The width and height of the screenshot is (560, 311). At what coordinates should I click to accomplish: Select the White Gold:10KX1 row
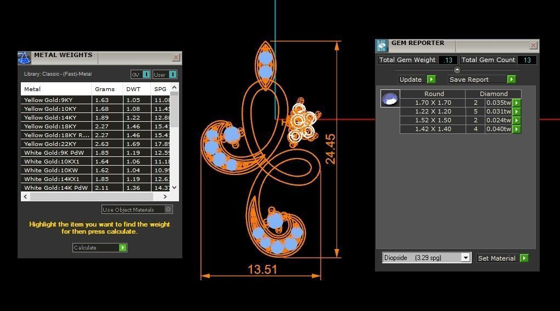point(96,161)
